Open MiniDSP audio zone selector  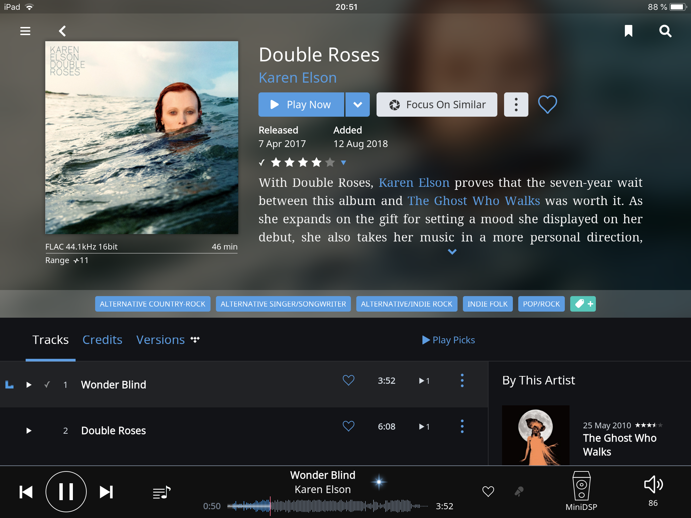[x=581, y=491]
